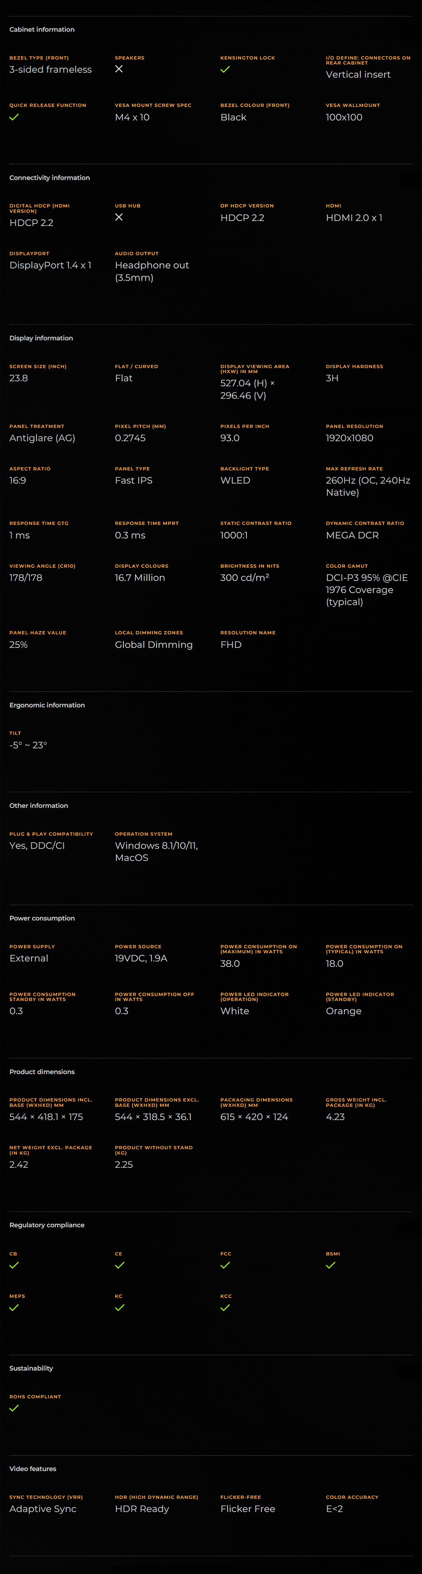Screen dimensions: 422x1574
Task: Click the MEPS compliance checkmark
Action: [14, 1308]
